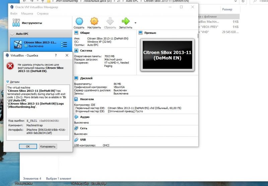Click VirtualBox Manager title bar cube icon
Image resolution: width=268 pixels, height=186 pixels.
pyautogui.click(x=12, y=7)
